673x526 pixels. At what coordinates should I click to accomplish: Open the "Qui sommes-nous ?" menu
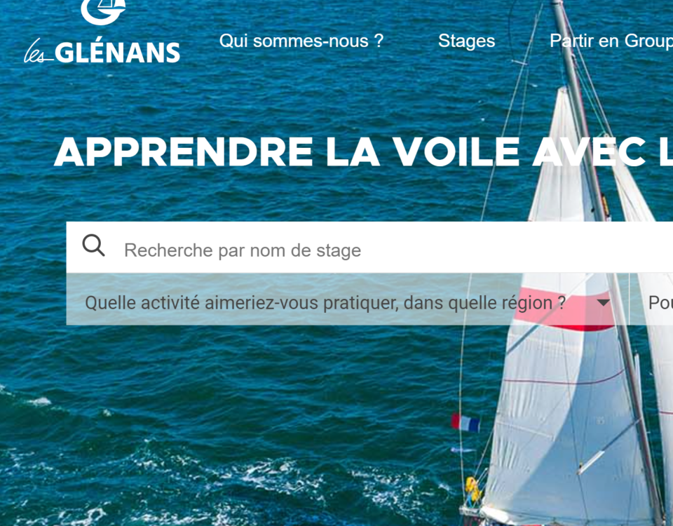(301, 41)
